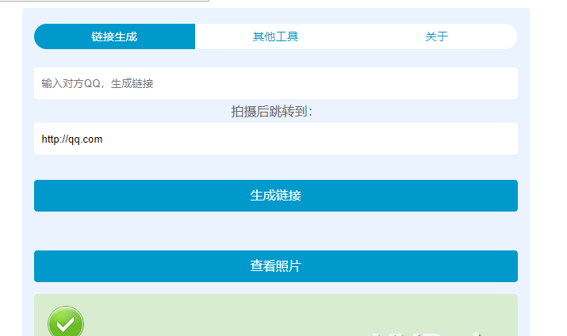Click the 生成链接 text on the blue button

pos(275,196)
